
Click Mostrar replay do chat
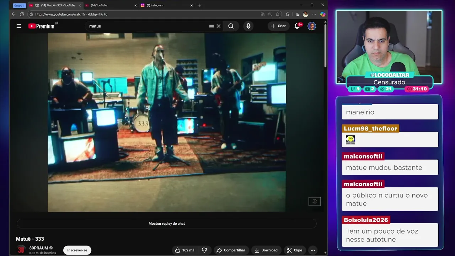166,224
